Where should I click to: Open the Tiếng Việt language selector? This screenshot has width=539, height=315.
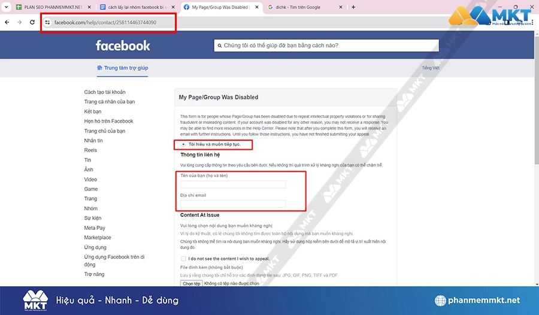(431, 68)
